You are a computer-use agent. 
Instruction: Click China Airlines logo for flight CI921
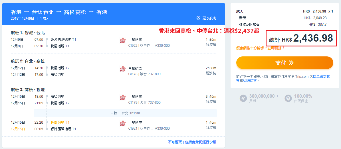coord(123,123)
